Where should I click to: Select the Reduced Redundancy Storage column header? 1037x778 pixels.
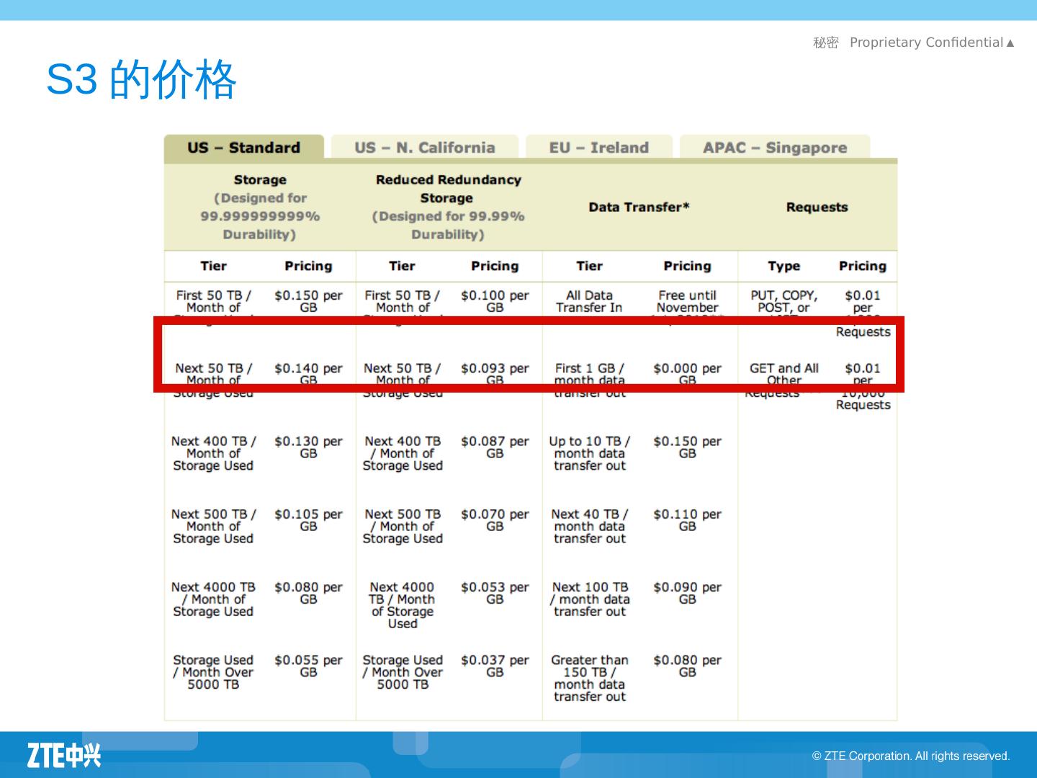click(x=448, y=207)
